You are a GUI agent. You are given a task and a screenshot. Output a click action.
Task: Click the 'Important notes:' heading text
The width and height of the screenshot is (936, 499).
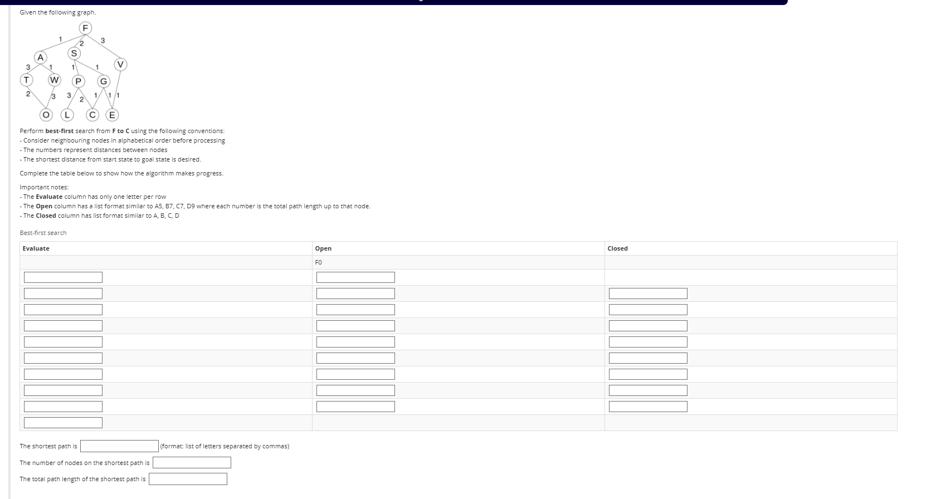coord(44,187)
